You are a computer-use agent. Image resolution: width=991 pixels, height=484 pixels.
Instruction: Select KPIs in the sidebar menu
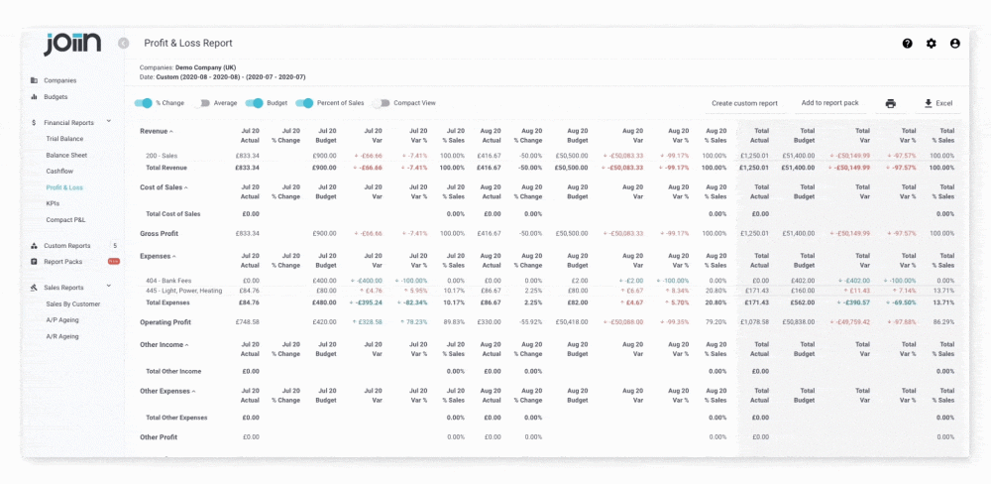click(x=54, y=203)
